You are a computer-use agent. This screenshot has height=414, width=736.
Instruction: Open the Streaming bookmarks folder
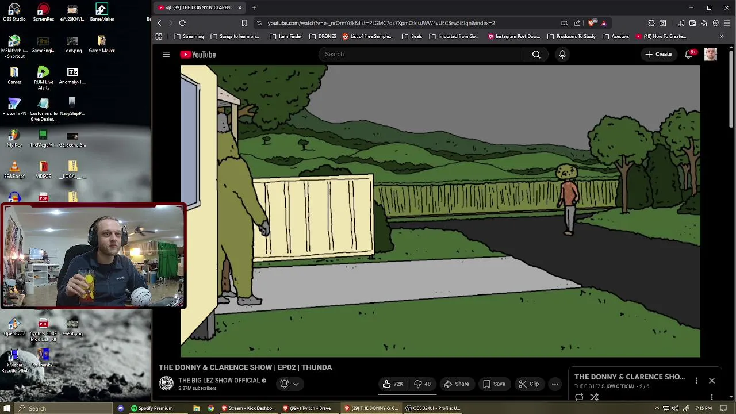[189, 36]
